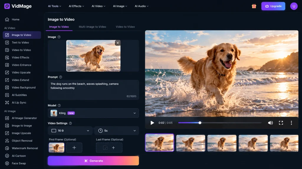Open the 16:9 aspect ratio dropdown
The width and height of the screenshot is (302, 169).
pyautogui.click(x=70, y=131)
